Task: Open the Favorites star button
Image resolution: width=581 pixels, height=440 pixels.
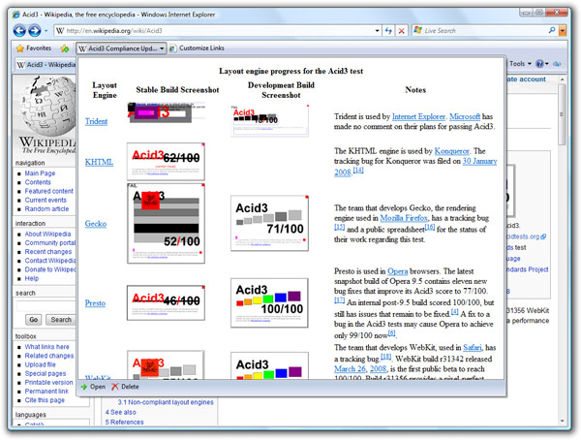Action: (x=34, y=48)
